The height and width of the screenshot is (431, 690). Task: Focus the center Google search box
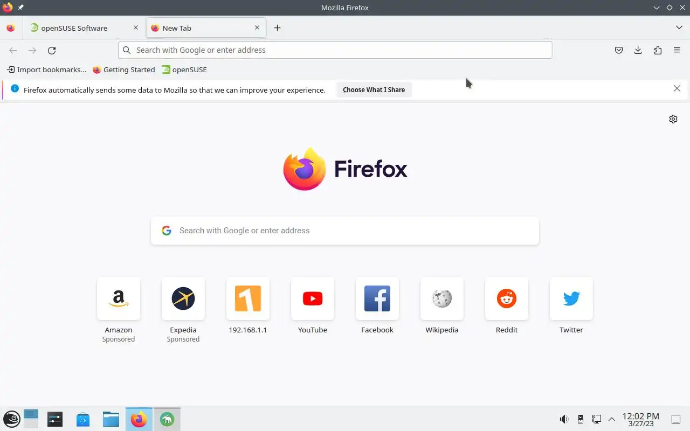[345, 231]
